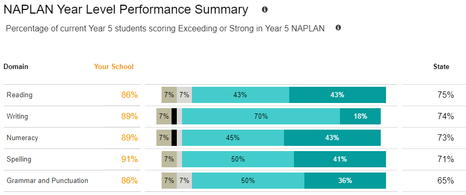The height and width of the screenshot is (195, 466).
Task: Click the Grammar light grey 7% segment
Action: click(184, 180)
